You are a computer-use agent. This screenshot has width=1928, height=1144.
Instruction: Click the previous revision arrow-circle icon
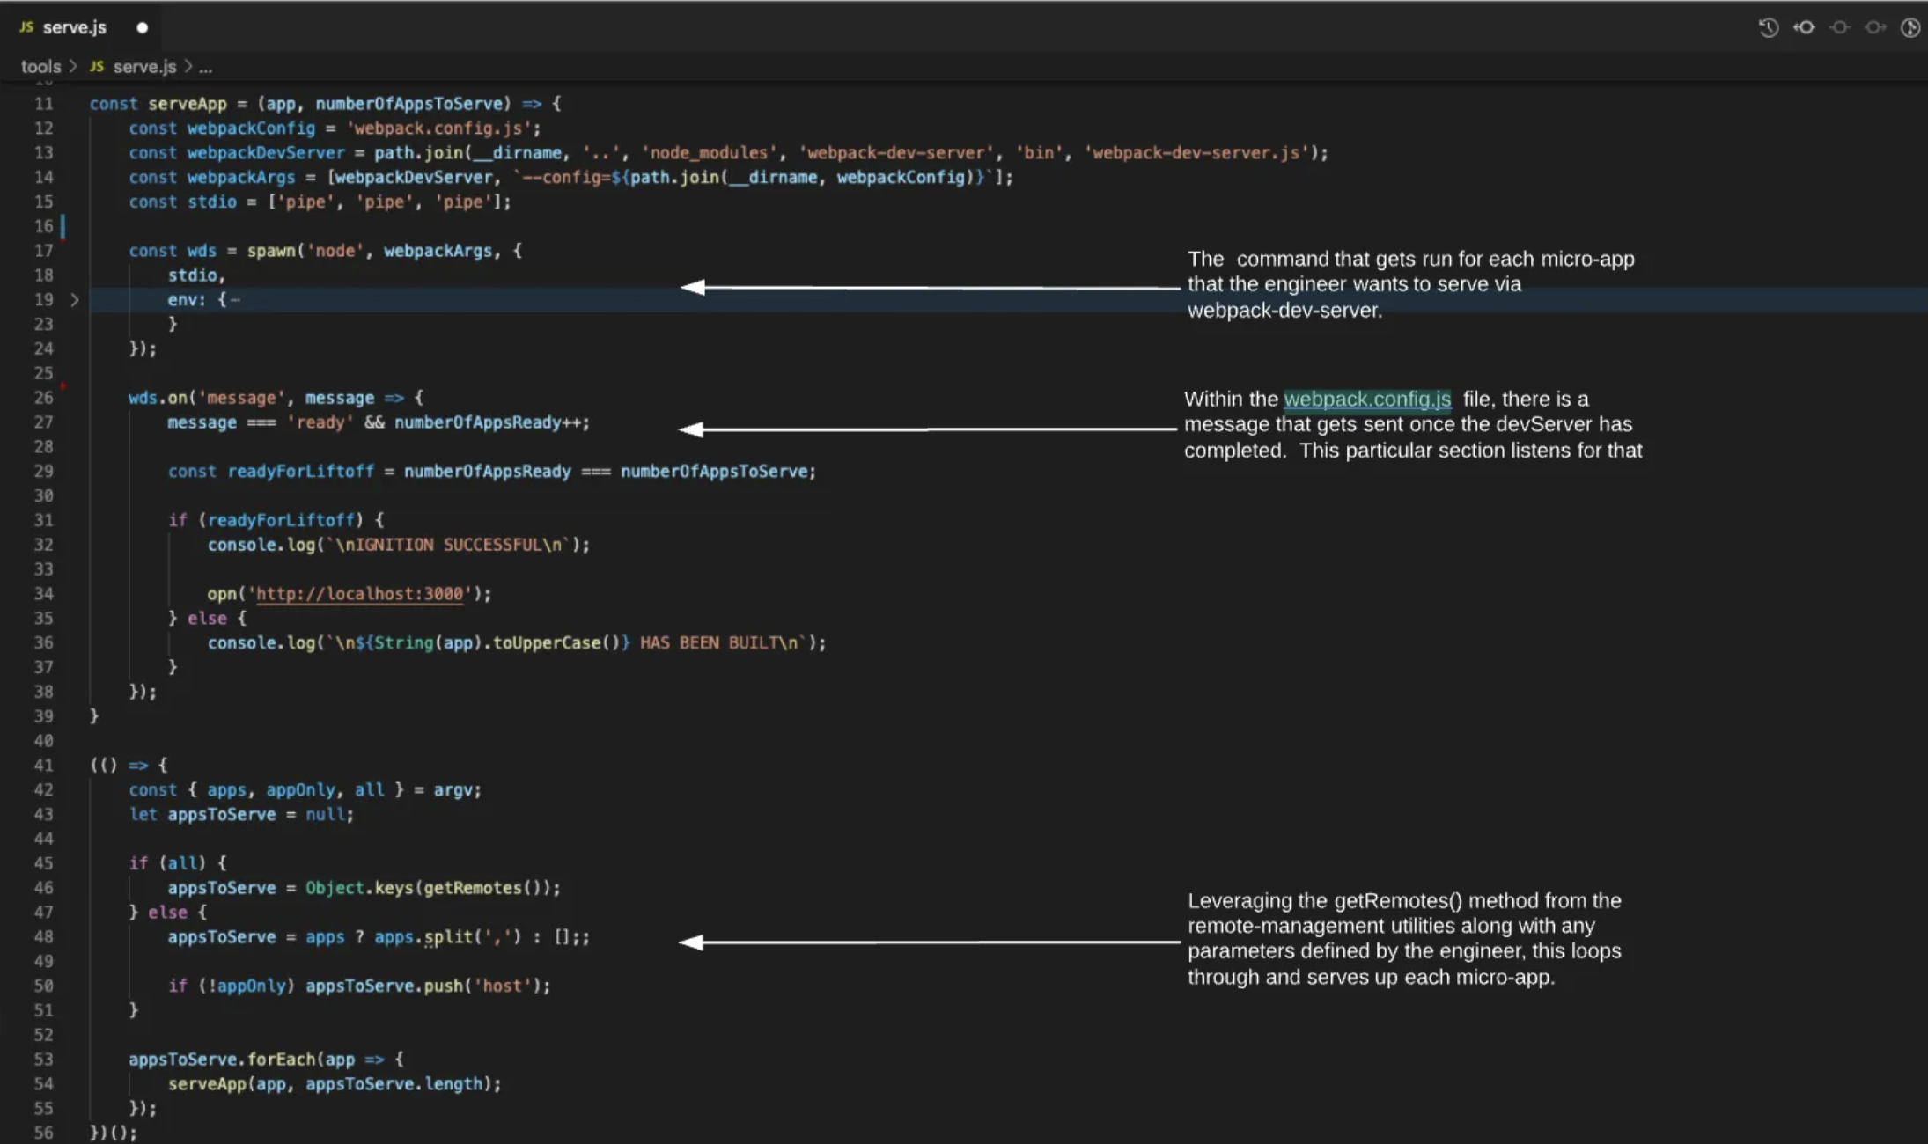tap(1804, 27)
